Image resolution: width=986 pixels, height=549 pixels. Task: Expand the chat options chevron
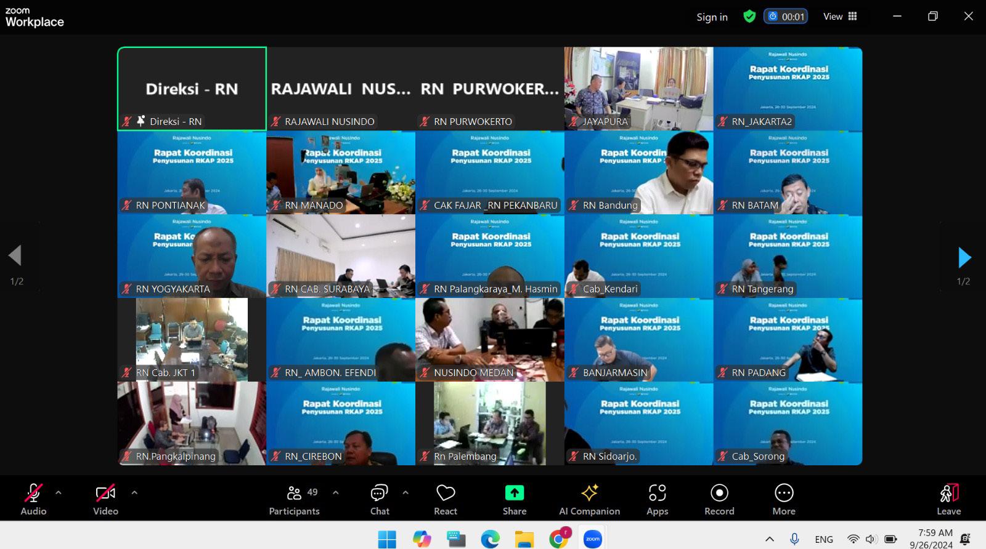[405, 492]
